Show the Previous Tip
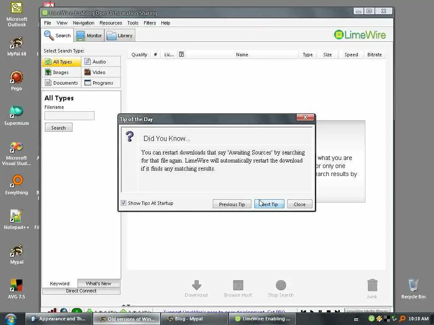The width and height of the screenshot is (434, 325). (x=232, y=204)
